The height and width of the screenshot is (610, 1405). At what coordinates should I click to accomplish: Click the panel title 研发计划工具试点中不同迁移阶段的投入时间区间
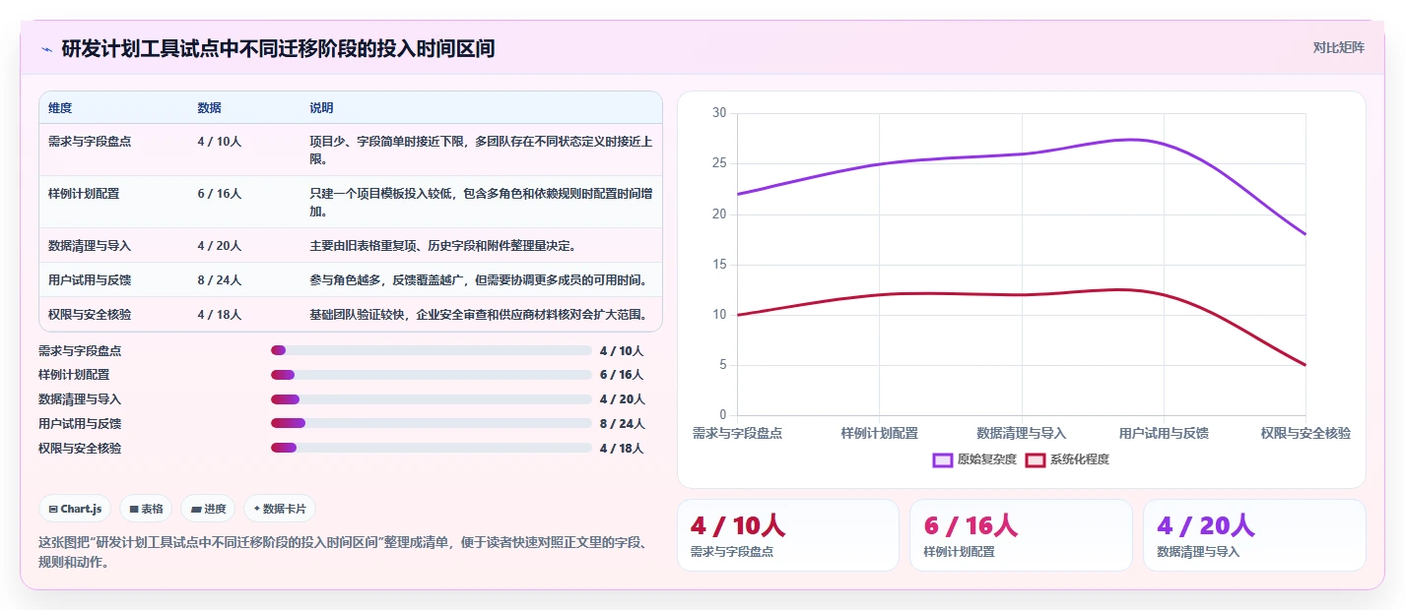tap(278, 48)
